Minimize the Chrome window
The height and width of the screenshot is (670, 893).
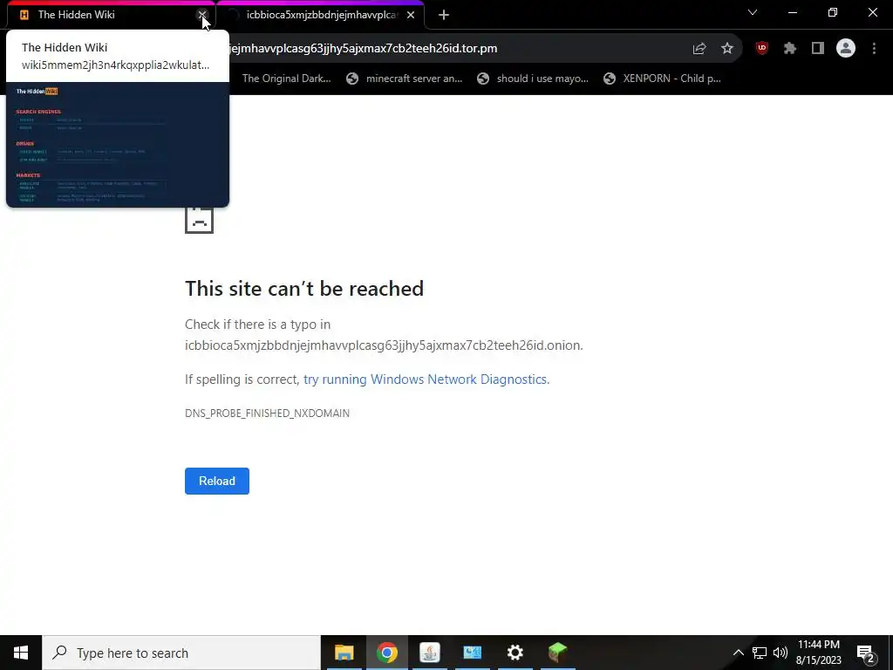click(792, 12)
